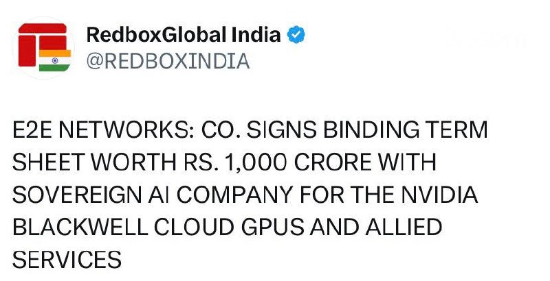
Task: Click the words CLOUD GPUS
Action: coord(229,227)
